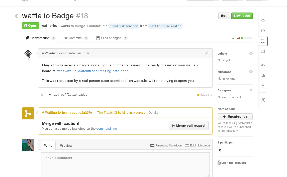This screenshot has width=287, height=177.
Task: Click the waffle-iron avatar next to the comment
Action: 28,55
